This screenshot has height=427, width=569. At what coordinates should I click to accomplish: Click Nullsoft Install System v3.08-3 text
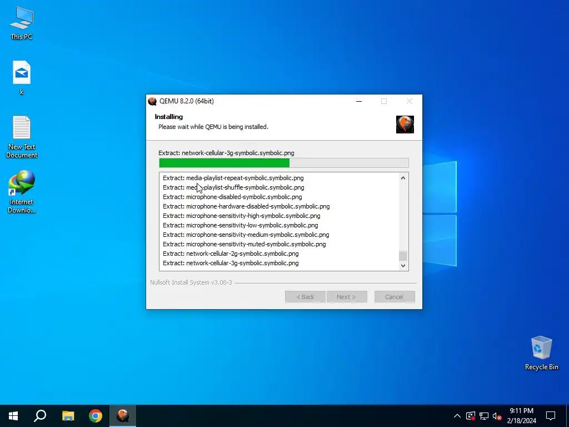tap(191, 282)
